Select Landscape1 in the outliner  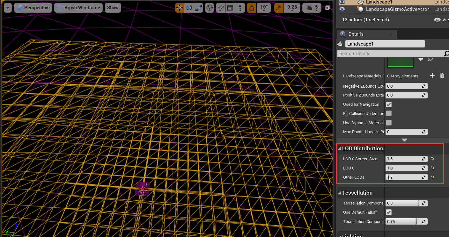[379, 2]
